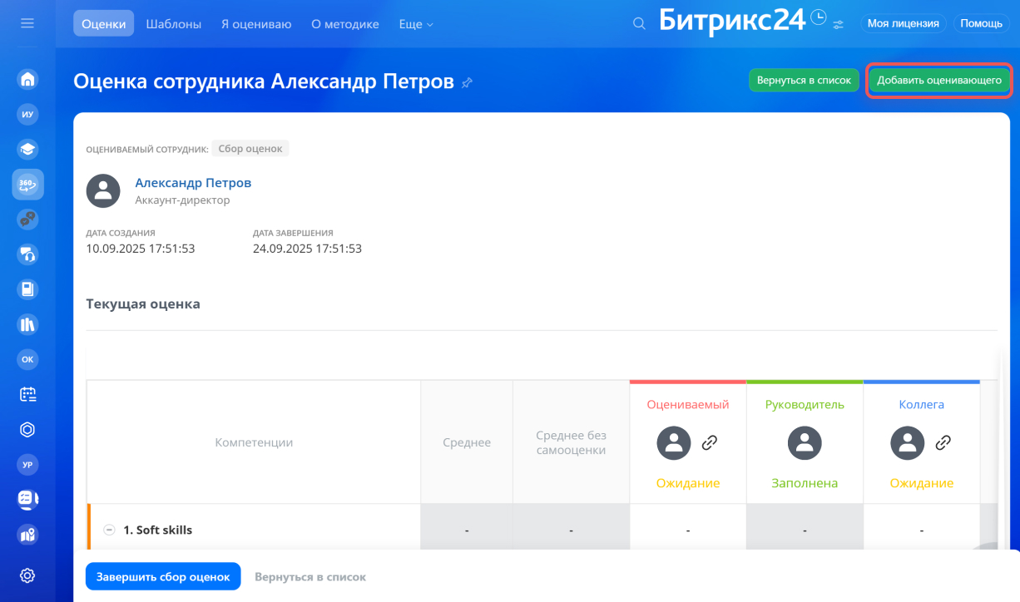Open the Я оцениваю tab
1020x602 pixels.
256,24
